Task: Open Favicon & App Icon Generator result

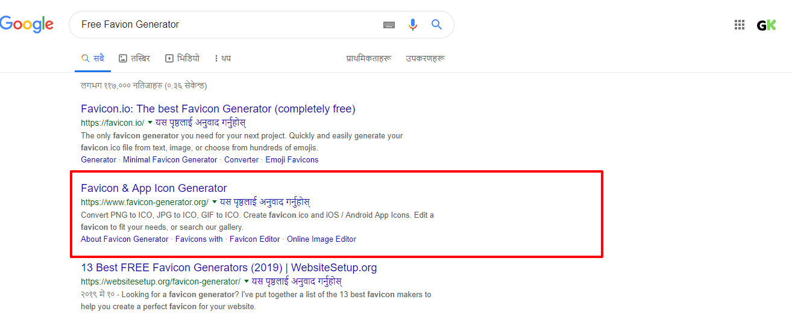Action: coord(154,188)
